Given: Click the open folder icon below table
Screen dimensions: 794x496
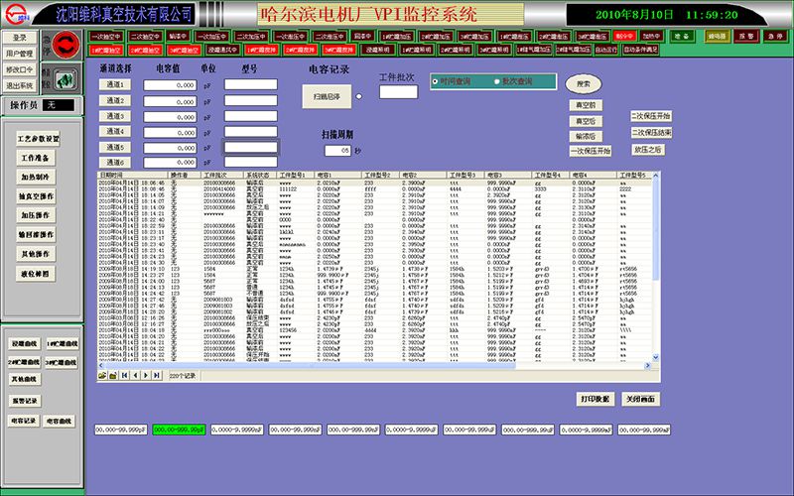Looking at the screenshot, I should 101,375.
